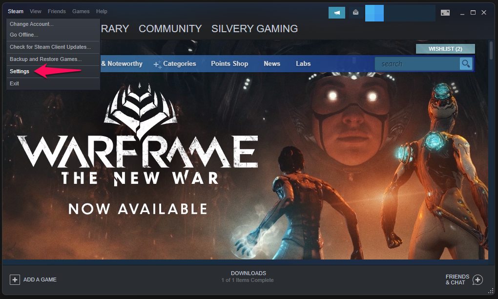The height and width of the screenshot is (299, 498).
Task: Open Settings from the Steam menu
Action: click(53, 71)
